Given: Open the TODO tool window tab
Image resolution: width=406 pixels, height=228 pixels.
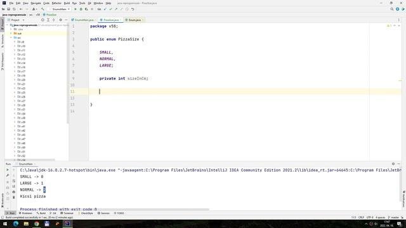Looking at the screenshot, I should [x=119, y=213].
